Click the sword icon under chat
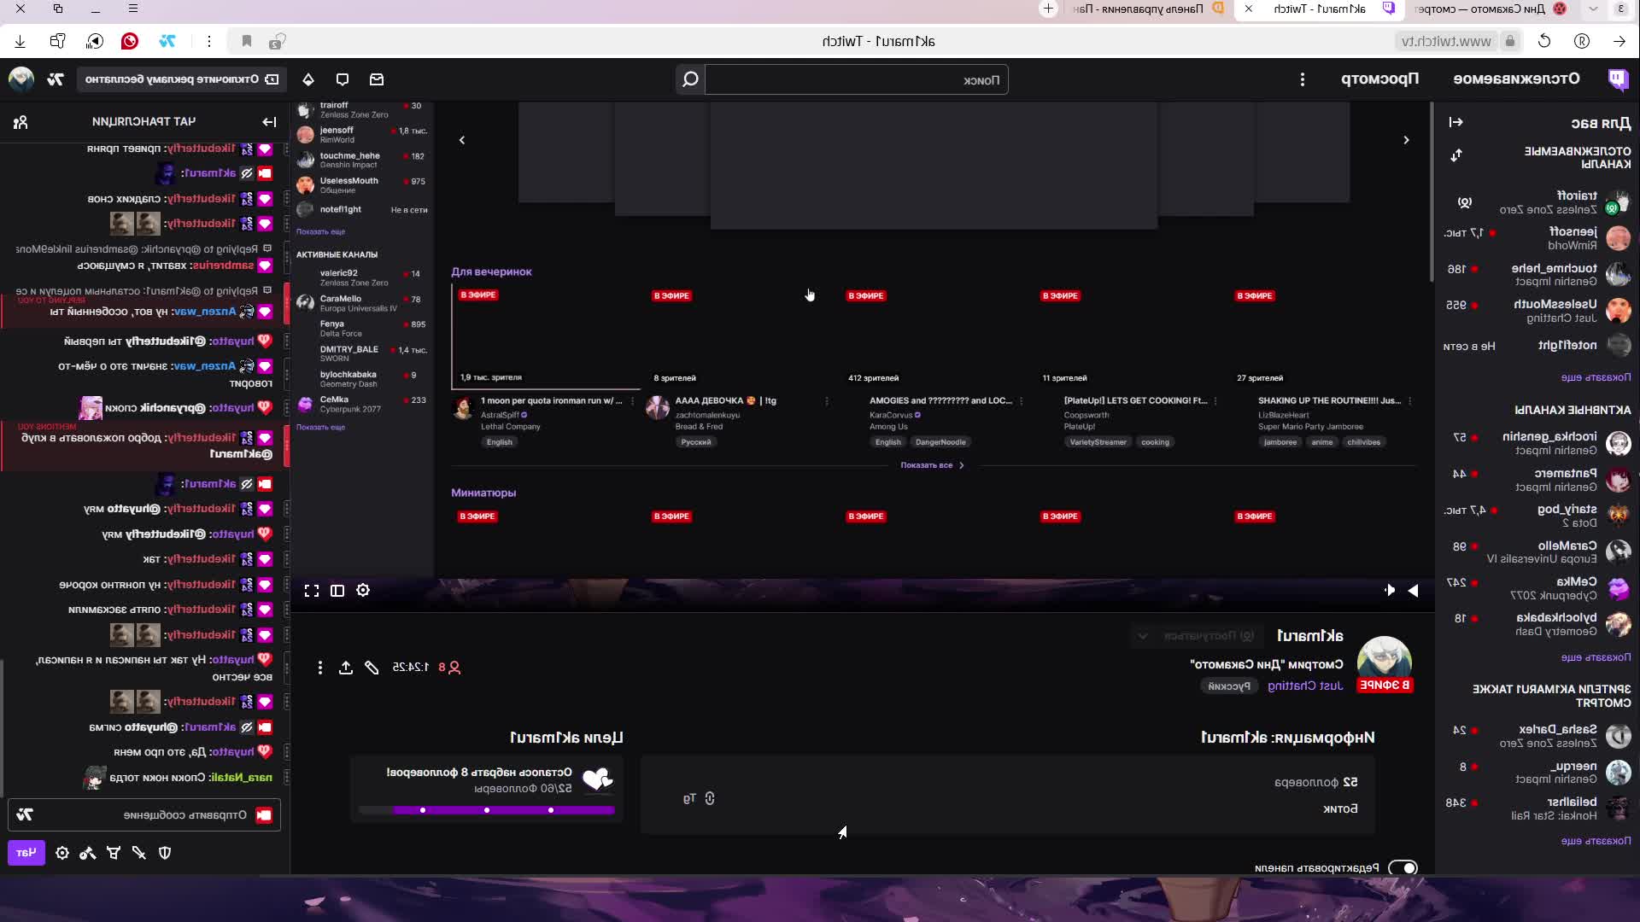1640x922 pixels. 139,853
